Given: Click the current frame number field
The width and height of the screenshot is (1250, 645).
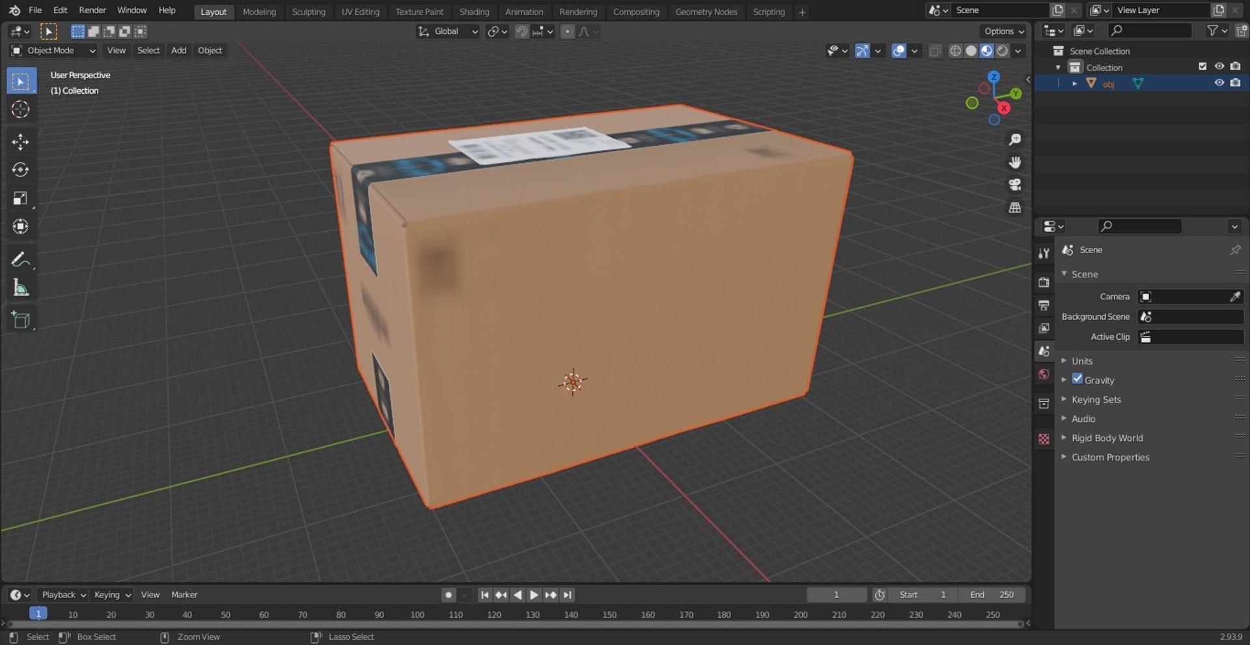Looking at the screenshot, I should (x=837, y=595).
